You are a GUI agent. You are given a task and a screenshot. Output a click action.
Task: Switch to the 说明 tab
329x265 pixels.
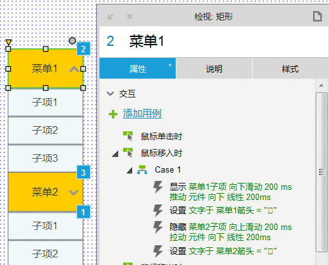[214, 69]
